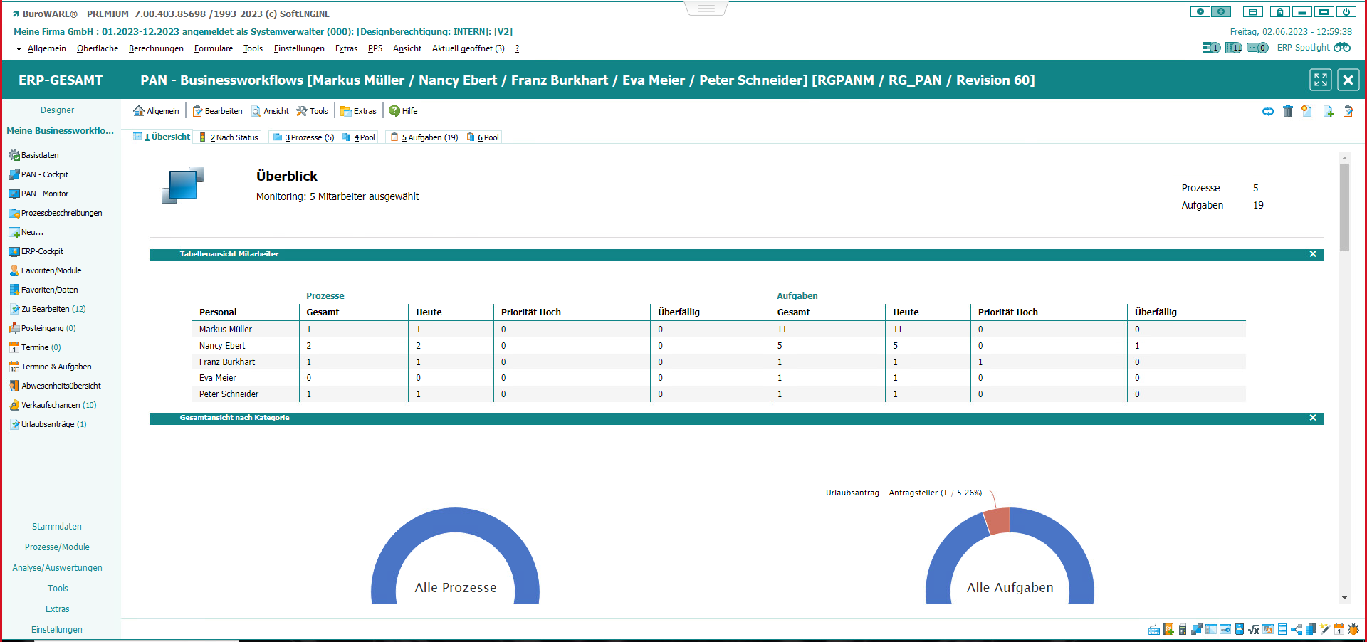Toggle fullscreen with the expand arrows button
Screen dimensions: 1367x642
[x=1321, y=80]
